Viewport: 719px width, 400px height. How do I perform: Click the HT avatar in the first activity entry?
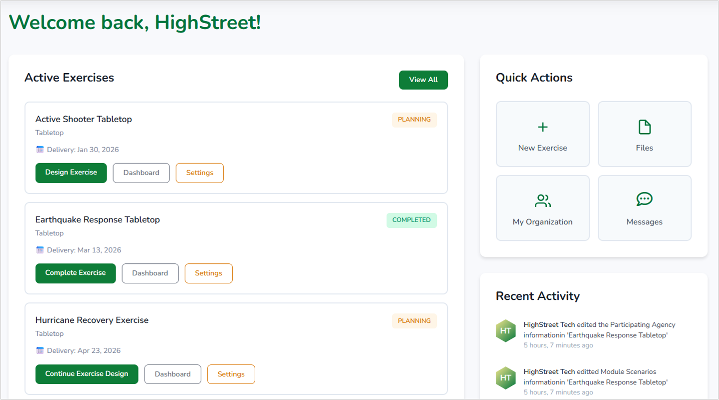click(505, 330)
